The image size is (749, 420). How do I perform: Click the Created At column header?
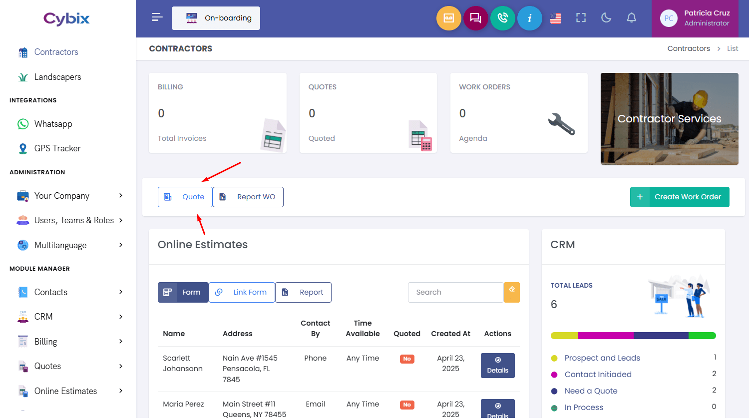[x=451, y=334]
